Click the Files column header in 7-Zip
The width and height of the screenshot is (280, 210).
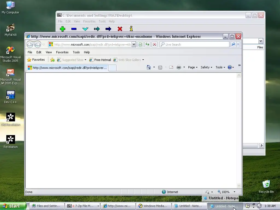click(260, 47)
